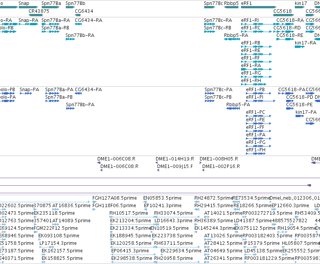
Task: Click the CG5618 gene label
Action: 282,11
